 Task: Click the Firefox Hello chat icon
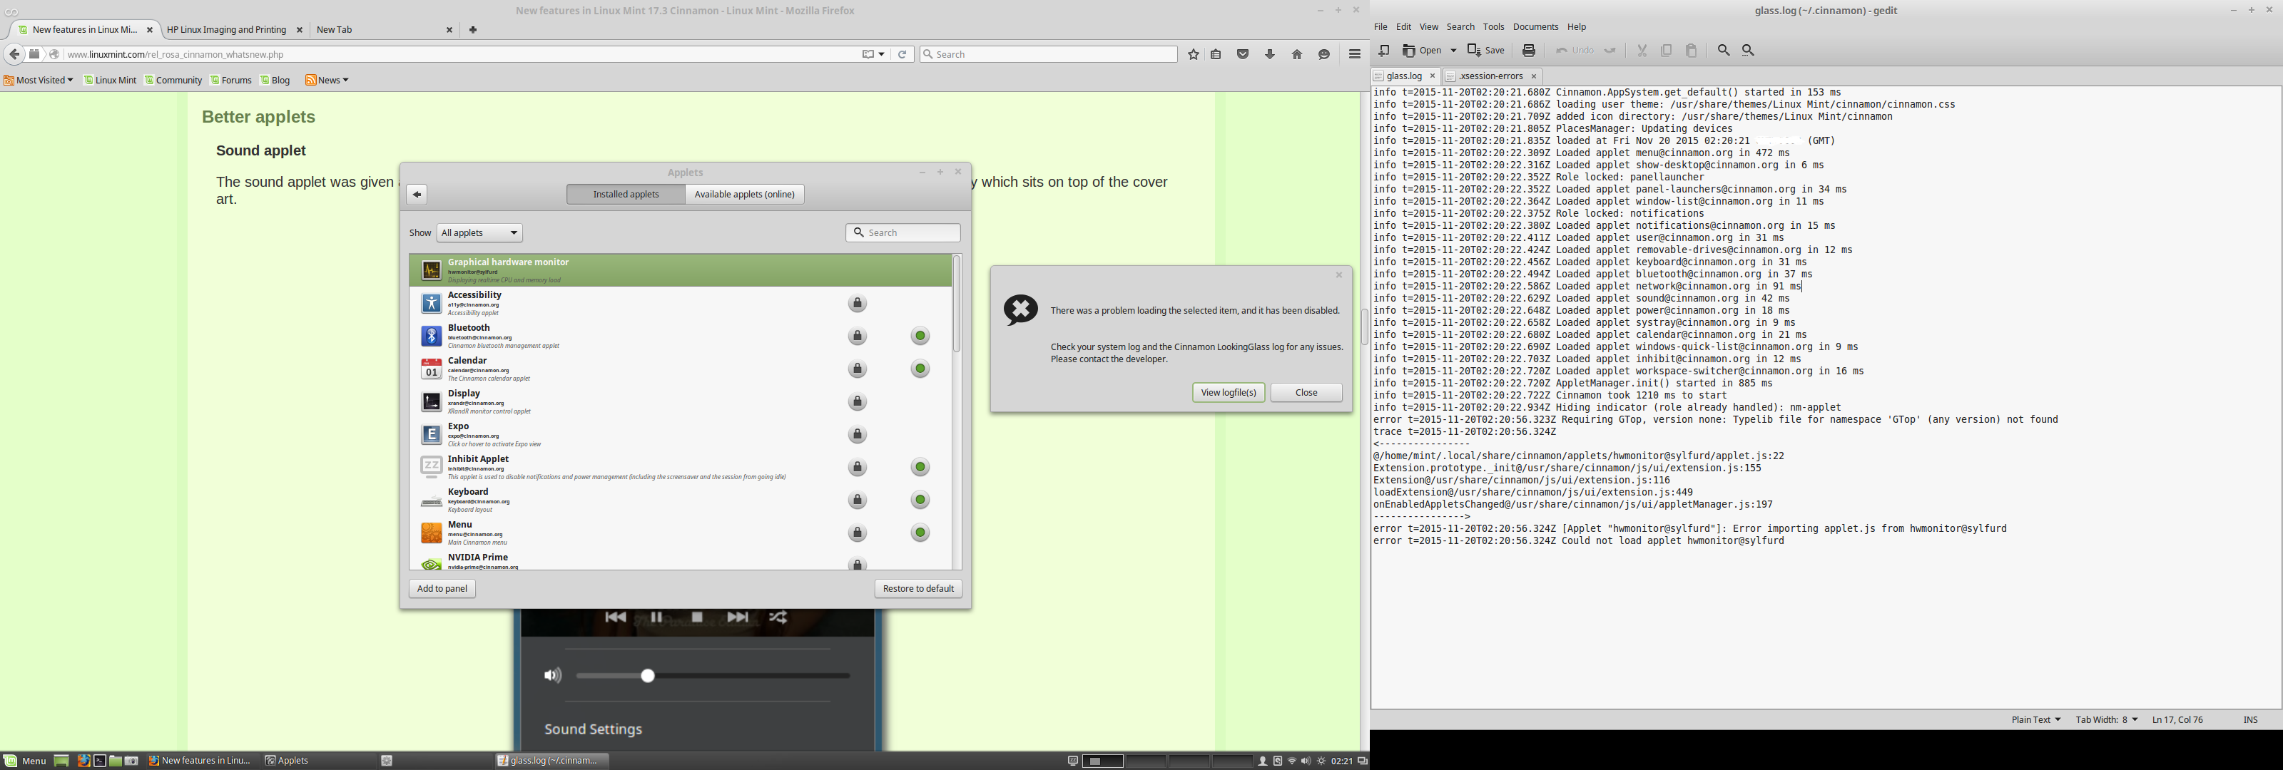click(1324, 54)
